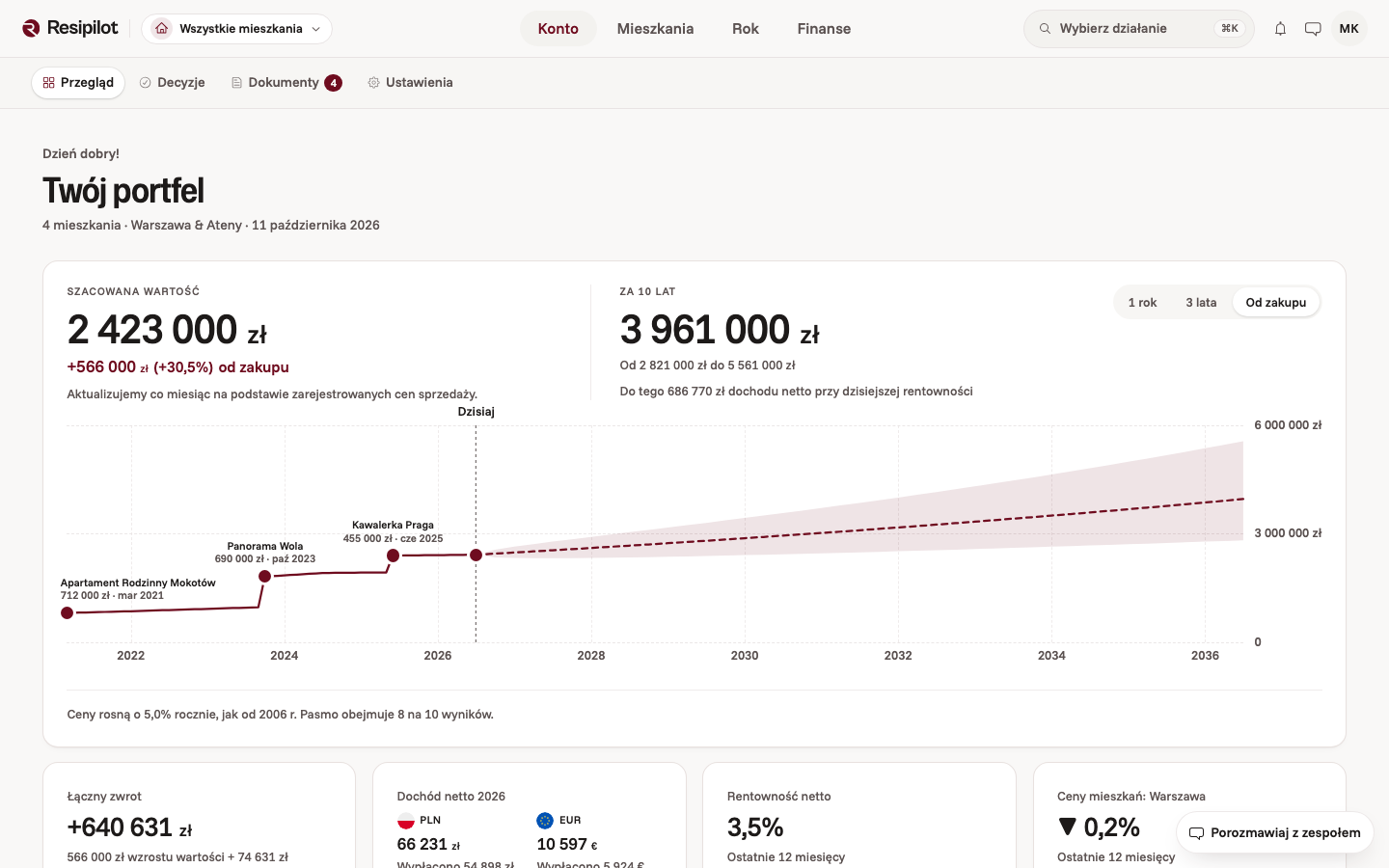The width and height of the screenshot is (1389, 868).
Task: Click the house icon in apartment selector
Action: tap(162, 29)
